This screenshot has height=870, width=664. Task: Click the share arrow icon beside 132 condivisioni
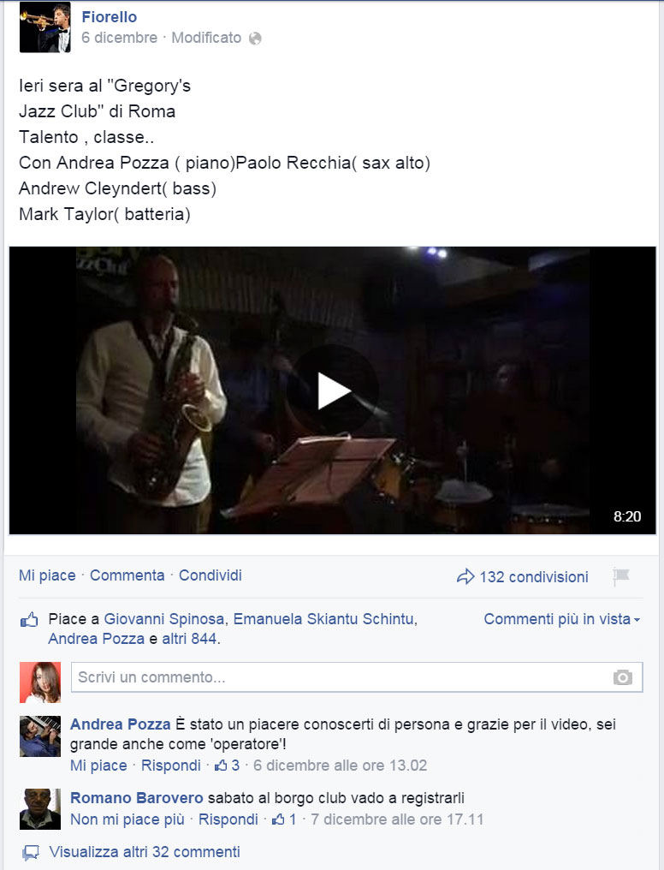(465, 576)
